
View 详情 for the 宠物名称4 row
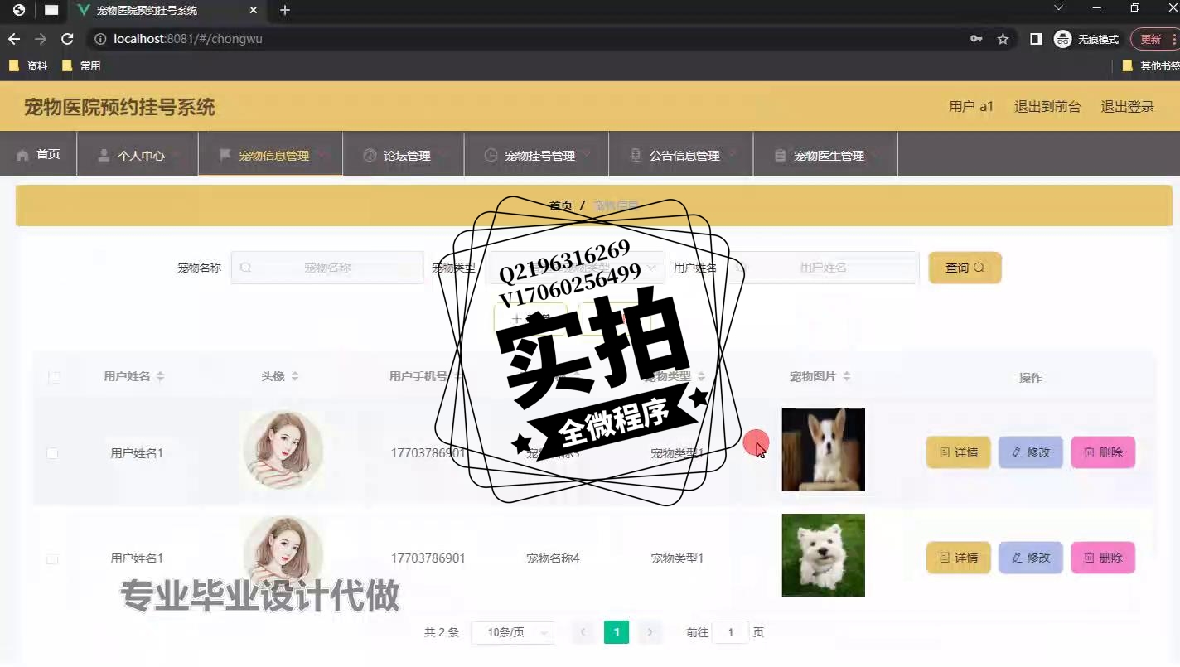tap(959, 558)
